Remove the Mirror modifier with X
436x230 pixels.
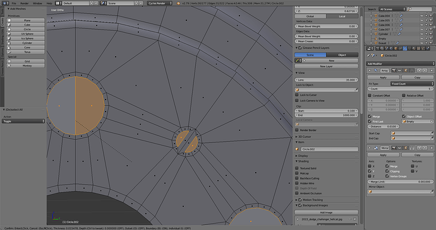click(x=432, y=148)
